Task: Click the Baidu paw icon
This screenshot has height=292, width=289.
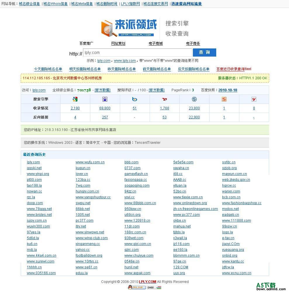Action: [105, 99]
